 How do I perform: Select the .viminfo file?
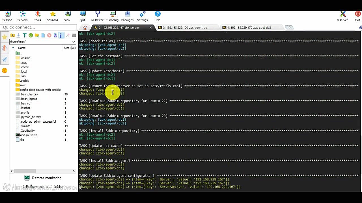pyautogui.click(x=23, y=126)
